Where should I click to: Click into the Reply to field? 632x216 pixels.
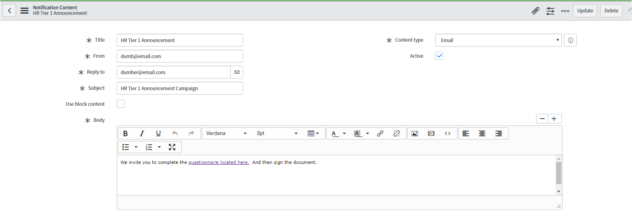[x=173, y=72]
